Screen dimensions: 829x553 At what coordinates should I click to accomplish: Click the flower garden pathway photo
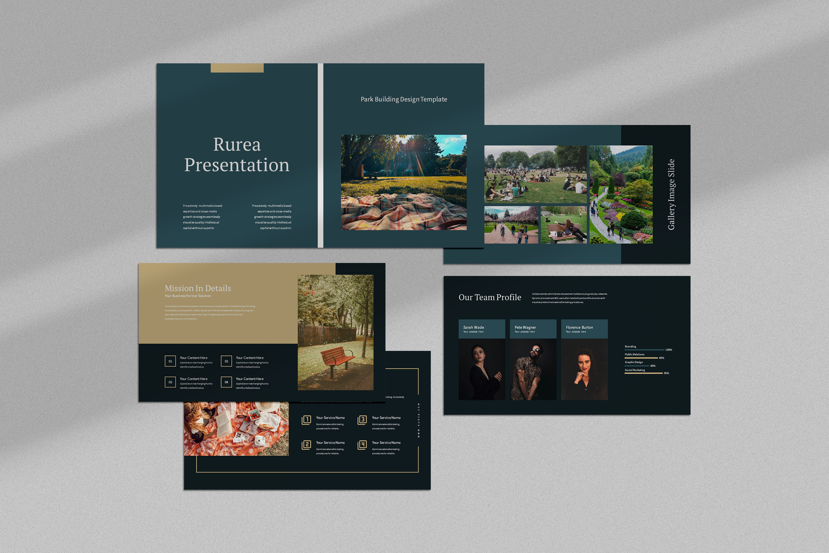pos(621,194)
